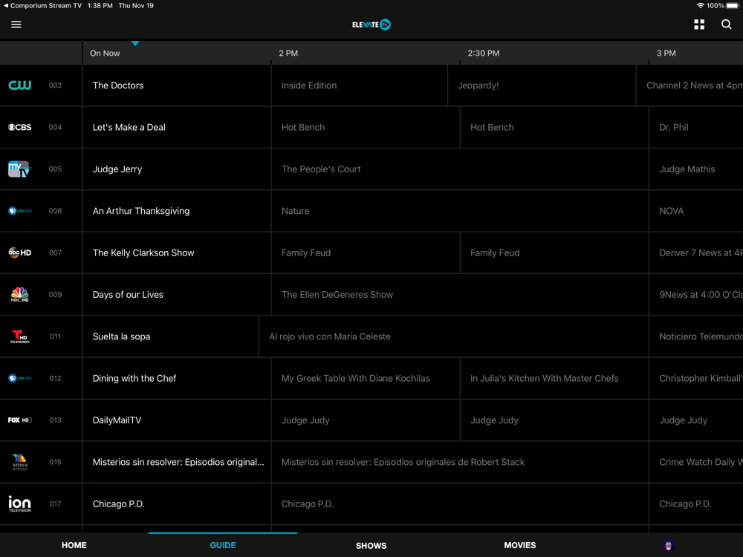Switch to the MOVIES tab

520,545
